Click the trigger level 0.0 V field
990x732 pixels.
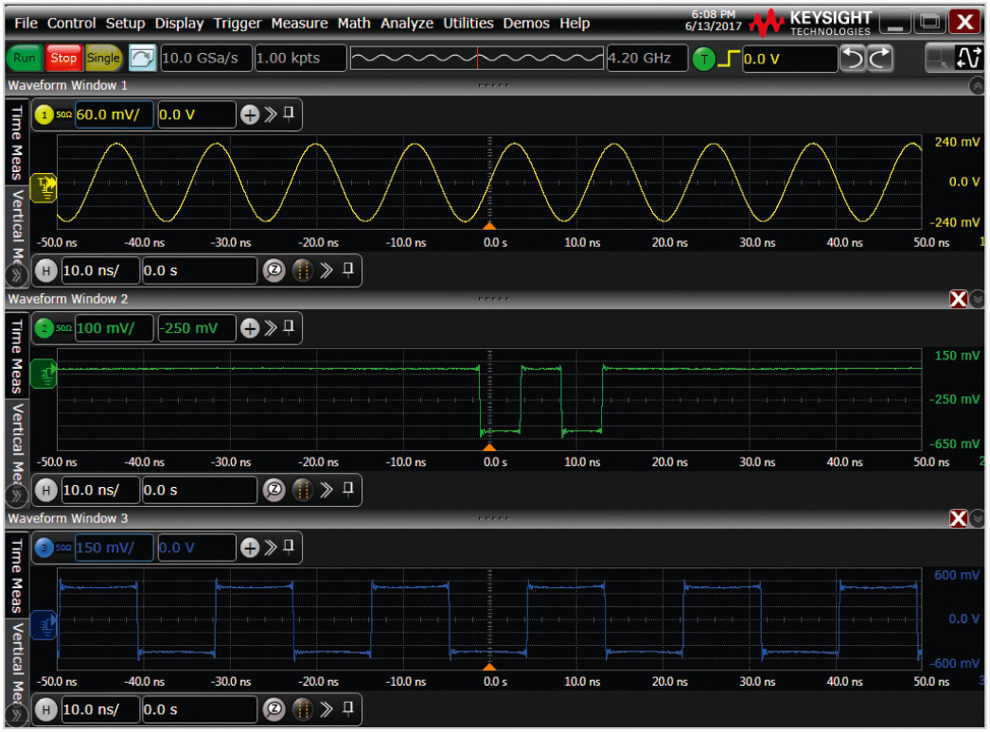(x=789, y=59)
